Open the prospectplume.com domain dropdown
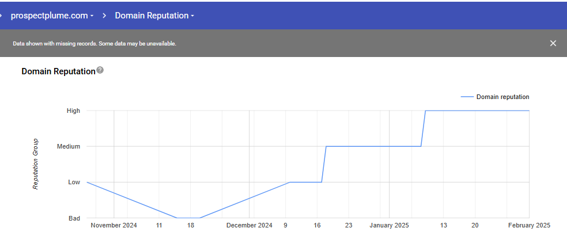Viewport: 567px width, 243px height. [x=52, y=16]
